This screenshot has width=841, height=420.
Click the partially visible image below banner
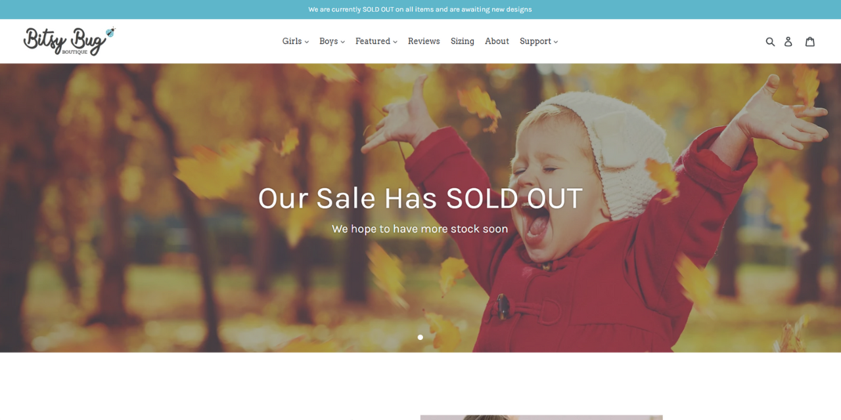(x=541, y=417)
